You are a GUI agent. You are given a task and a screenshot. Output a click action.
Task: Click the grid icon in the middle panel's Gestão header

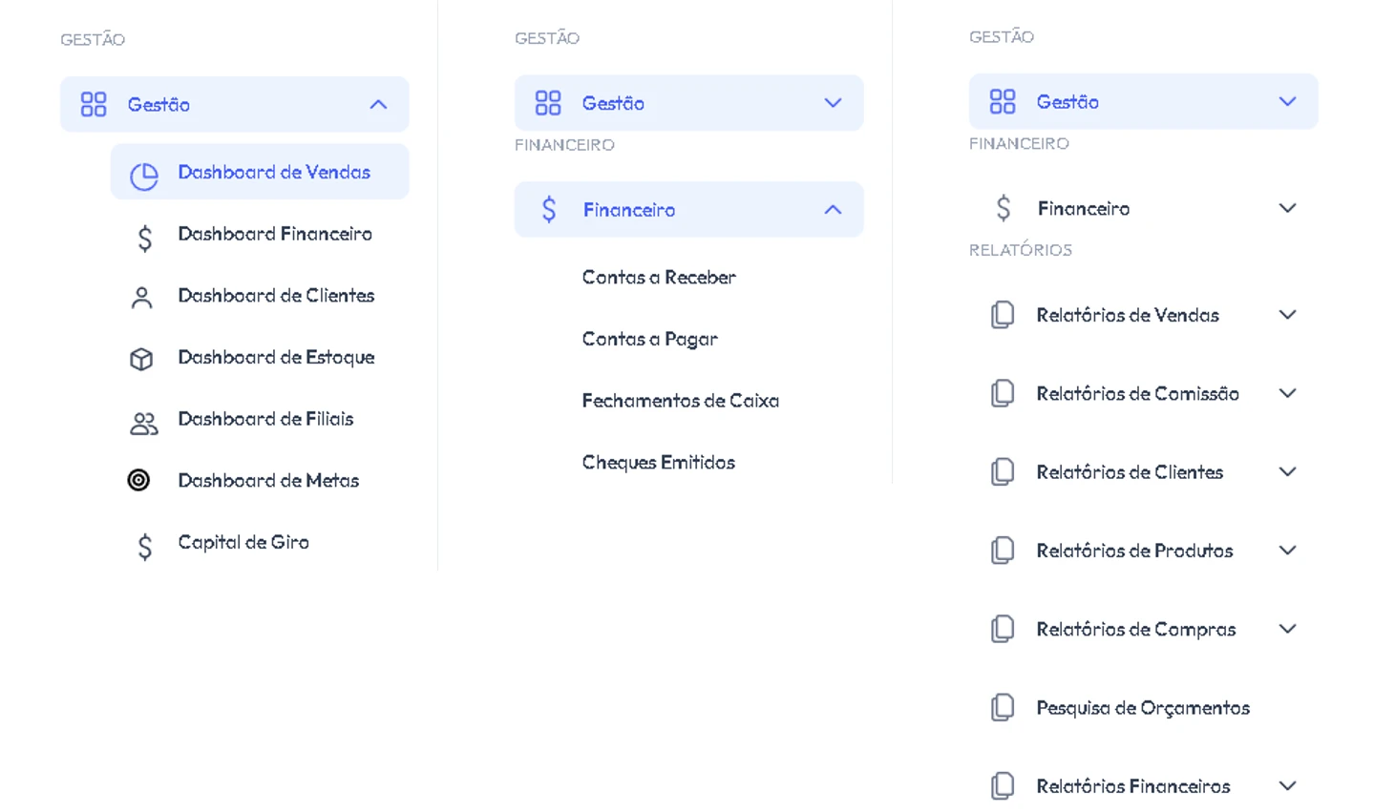(x=548, y=103)
